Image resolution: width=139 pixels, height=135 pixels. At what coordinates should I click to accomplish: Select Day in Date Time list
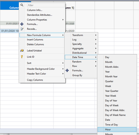pos(107,57)
